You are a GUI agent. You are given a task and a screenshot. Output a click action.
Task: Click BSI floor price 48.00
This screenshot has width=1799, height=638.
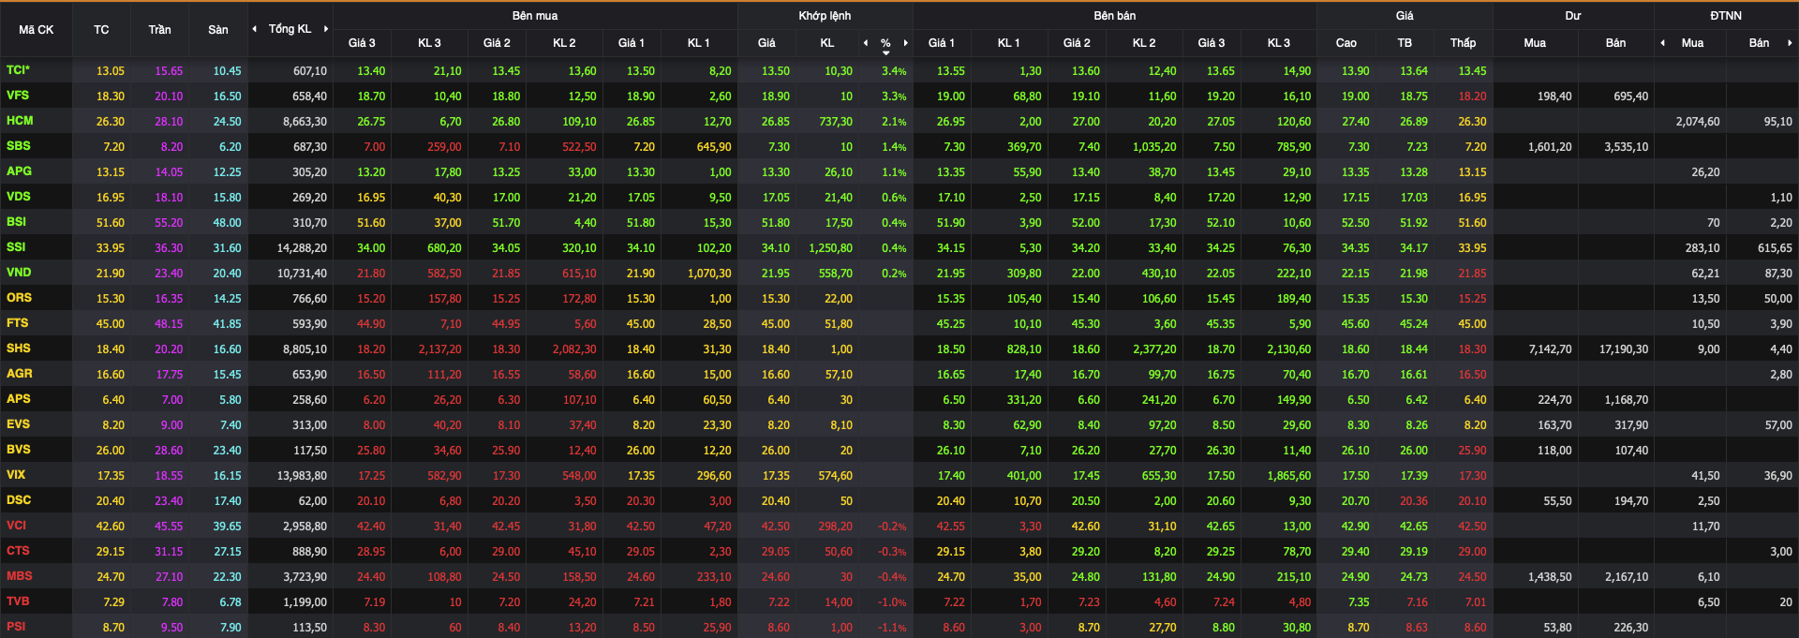227,223
